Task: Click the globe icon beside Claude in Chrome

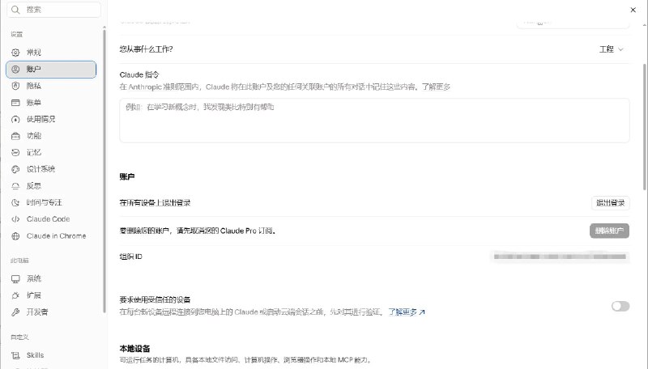Action: pyautogui.click(x=15, y=236)
